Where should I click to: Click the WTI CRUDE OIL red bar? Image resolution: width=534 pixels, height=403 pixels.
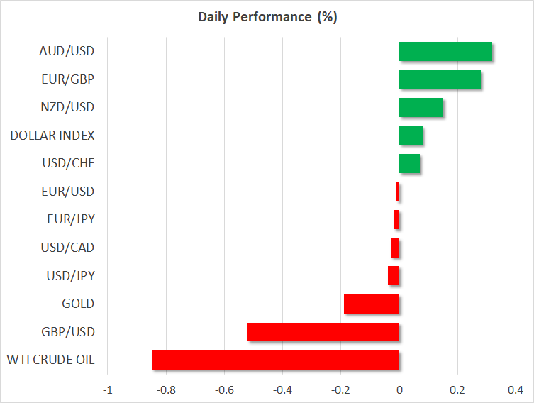tap(275, 360)
